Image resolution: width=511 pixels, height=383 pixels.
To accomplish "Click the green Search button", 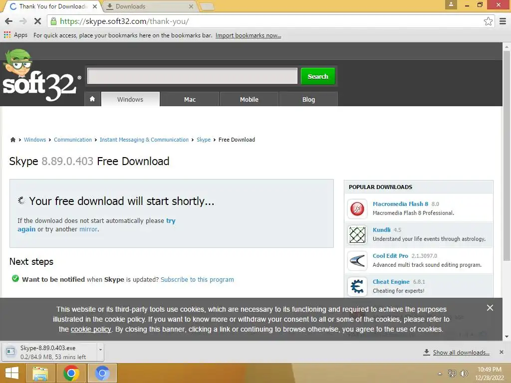I will [318, 76].
